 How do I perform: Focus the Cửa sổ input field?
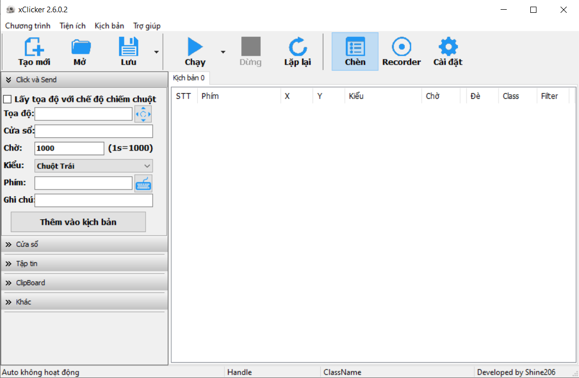coord(94,131)
